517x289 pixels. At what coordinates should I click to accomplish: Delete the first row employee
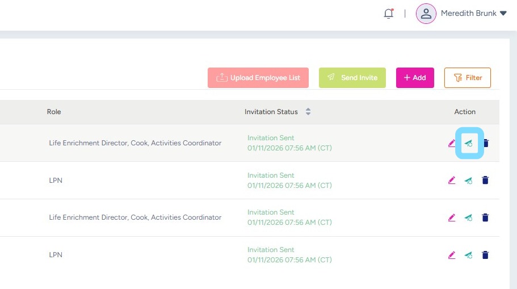[485, 143]
